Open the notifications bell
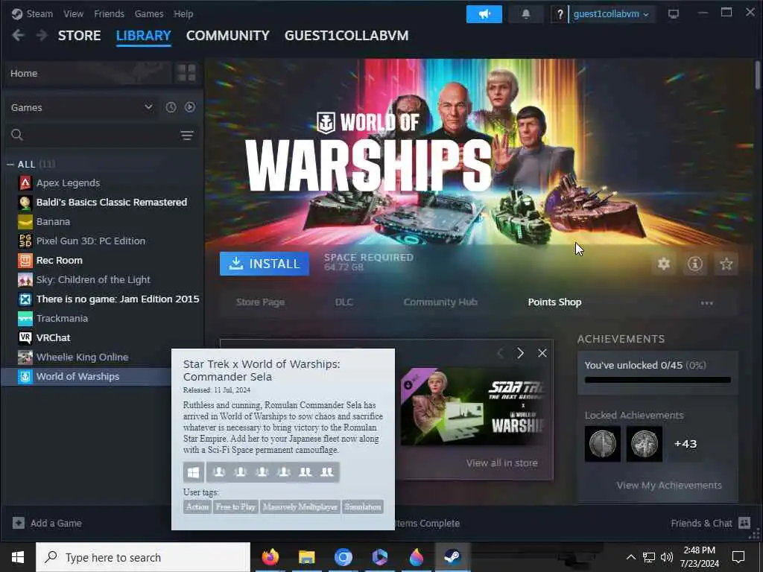Viewport: 763px width, 572px height. pyautogui.click(x=525, y=14)
